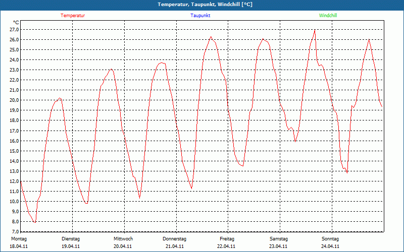This screenshot has width=404, height=252.
Task: Click the 16,0 y-axis value
Action: 14,141
